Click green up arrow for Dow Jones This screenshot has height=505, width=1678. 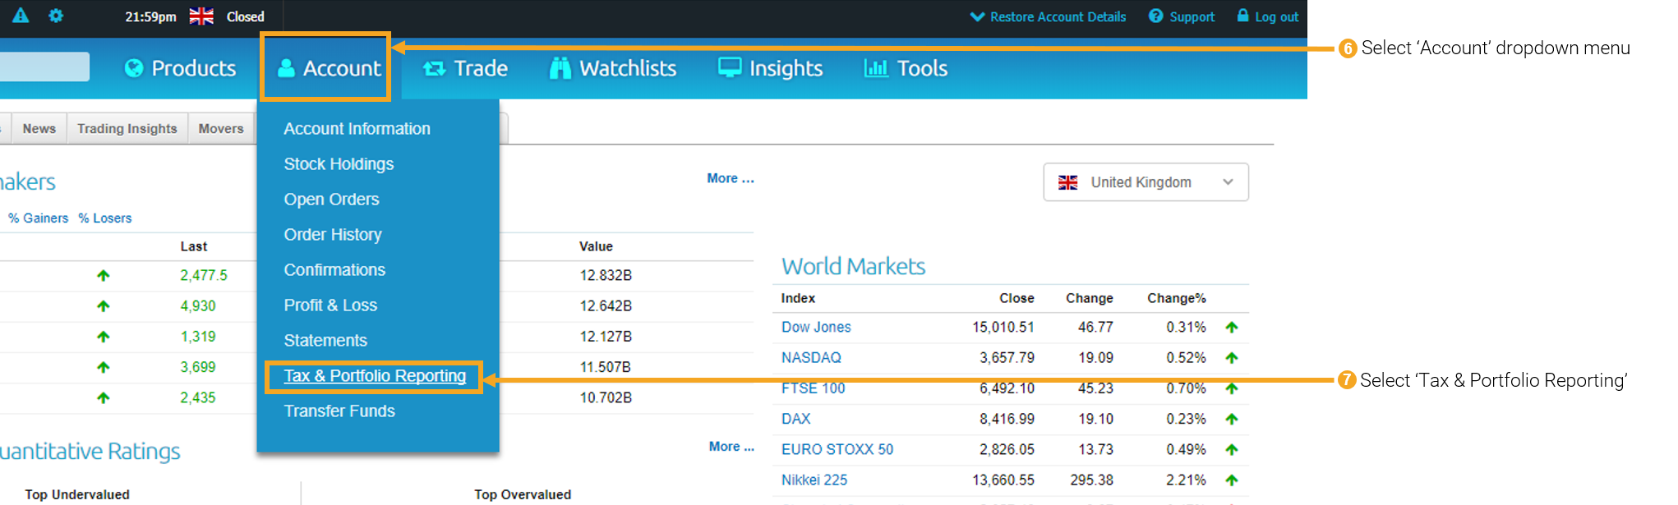tap(1231, 328)
